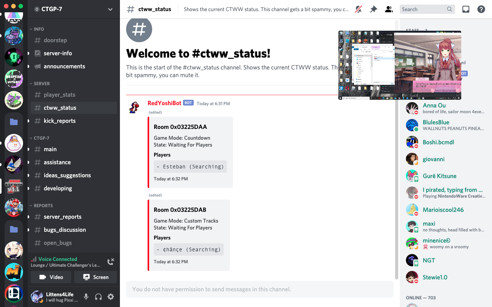Click the Voice Connected status text
Image resolution: width=492 pixels, height=307 pixels.
(58, 259)
